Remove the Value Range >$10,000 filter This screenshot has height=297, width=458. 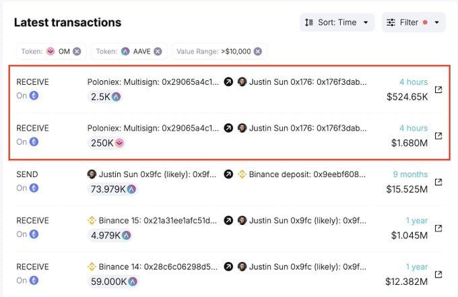[257, 51]
